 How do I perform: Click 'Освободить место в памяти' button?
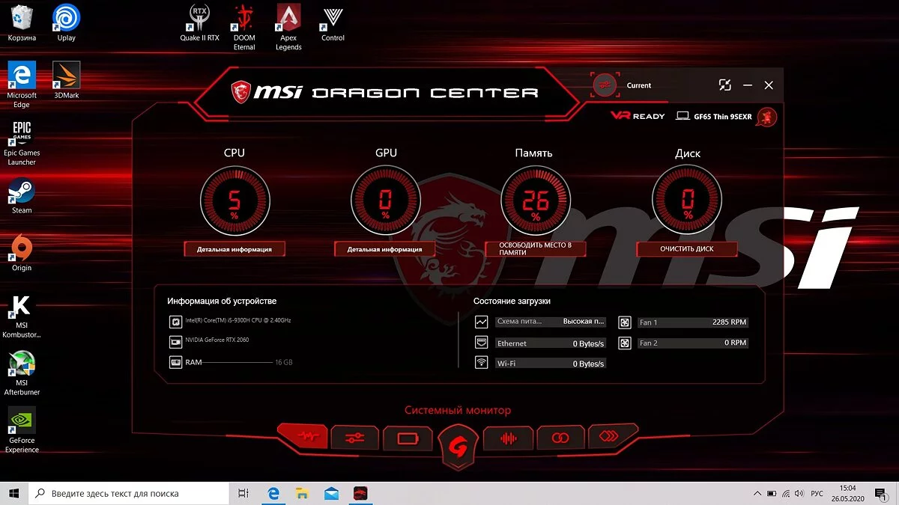point(535,249)
